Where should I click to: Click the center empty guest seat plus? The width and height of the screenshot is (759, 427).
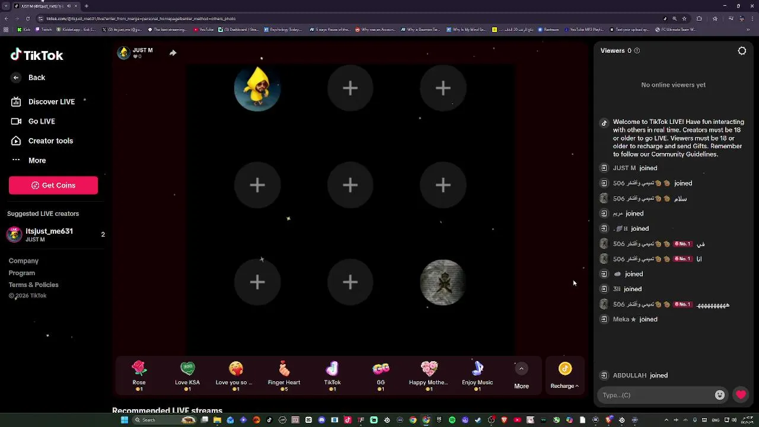click(x=350, y=185)
